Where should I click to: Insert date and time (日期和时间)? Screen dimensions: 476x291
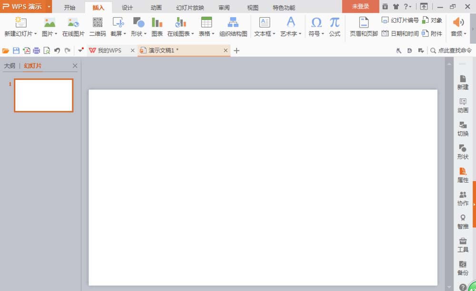point(400,33)
